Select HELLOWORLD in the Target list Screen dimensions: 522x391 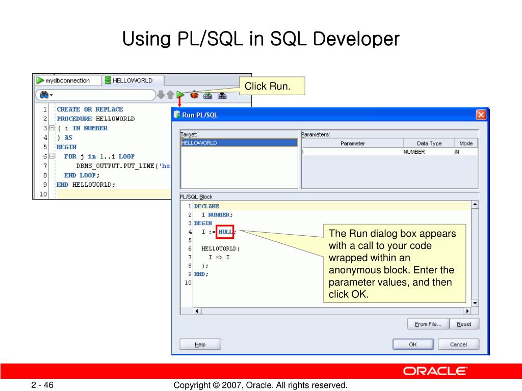pos(239,143)
